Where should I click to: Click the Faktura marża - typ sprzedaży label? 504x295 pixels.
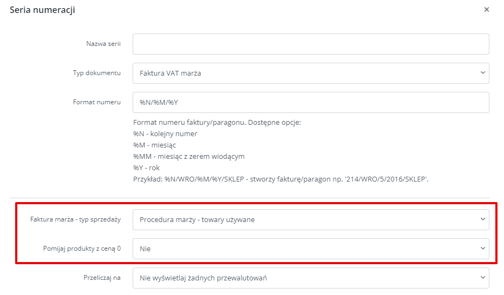tap(76, 220)
